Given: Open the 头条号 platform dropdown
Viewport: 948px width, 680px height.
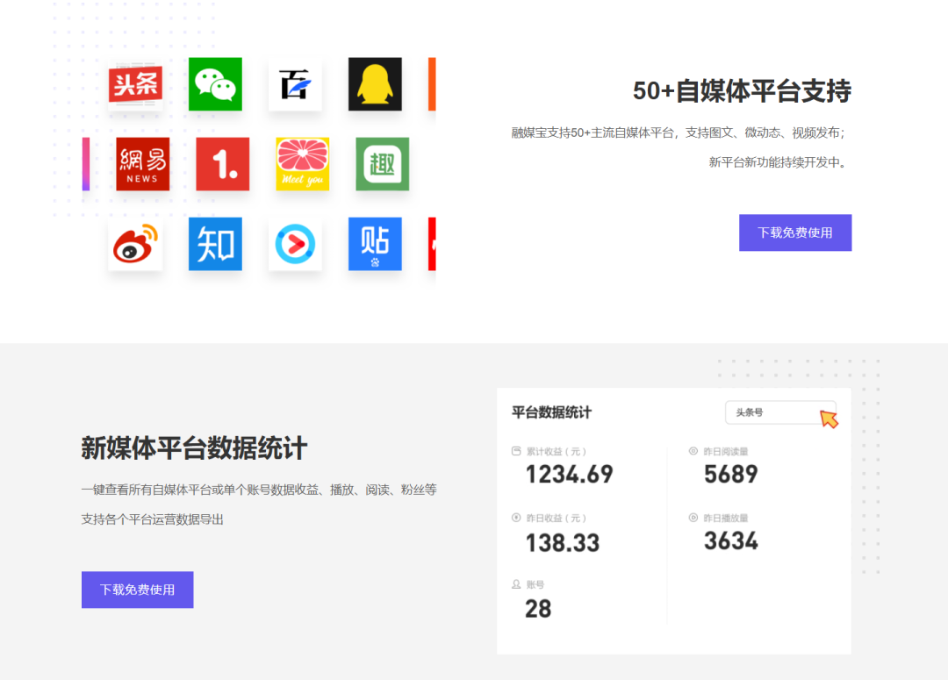Looking at the screenshot, I should pos(780,412).
